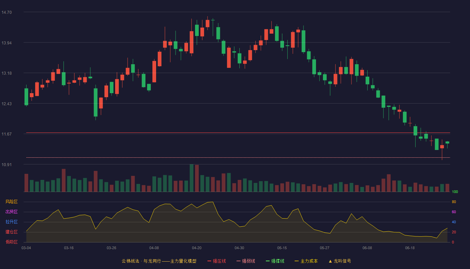470x269 pixels.
Task: Click the 04-30 date axis label
Action: (x=239, y=248)
